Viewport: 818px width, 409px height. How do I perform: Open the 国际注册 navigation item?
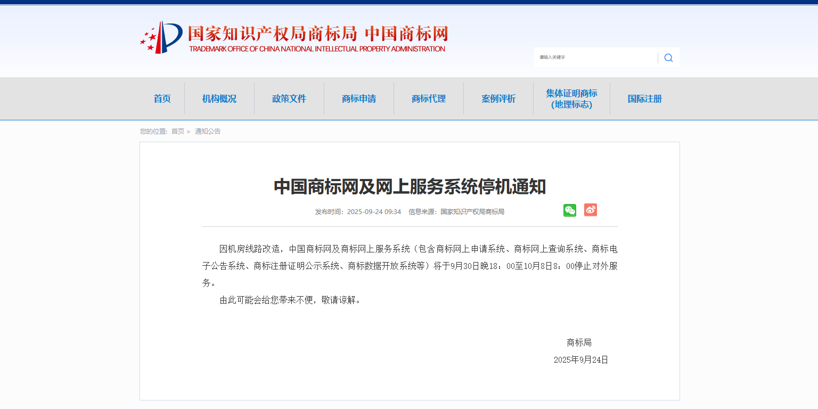pyautogui.click(x=644, y=99)
